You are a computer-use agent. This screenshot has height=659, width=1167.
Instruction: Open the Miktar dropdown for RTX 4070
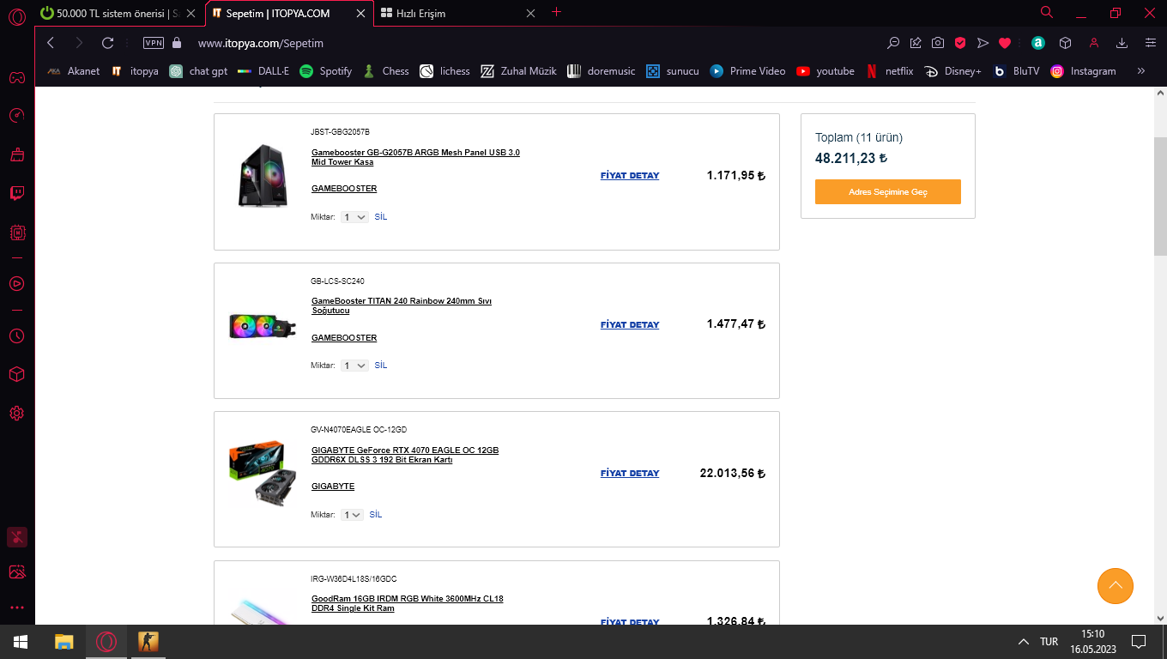point(352,515)
